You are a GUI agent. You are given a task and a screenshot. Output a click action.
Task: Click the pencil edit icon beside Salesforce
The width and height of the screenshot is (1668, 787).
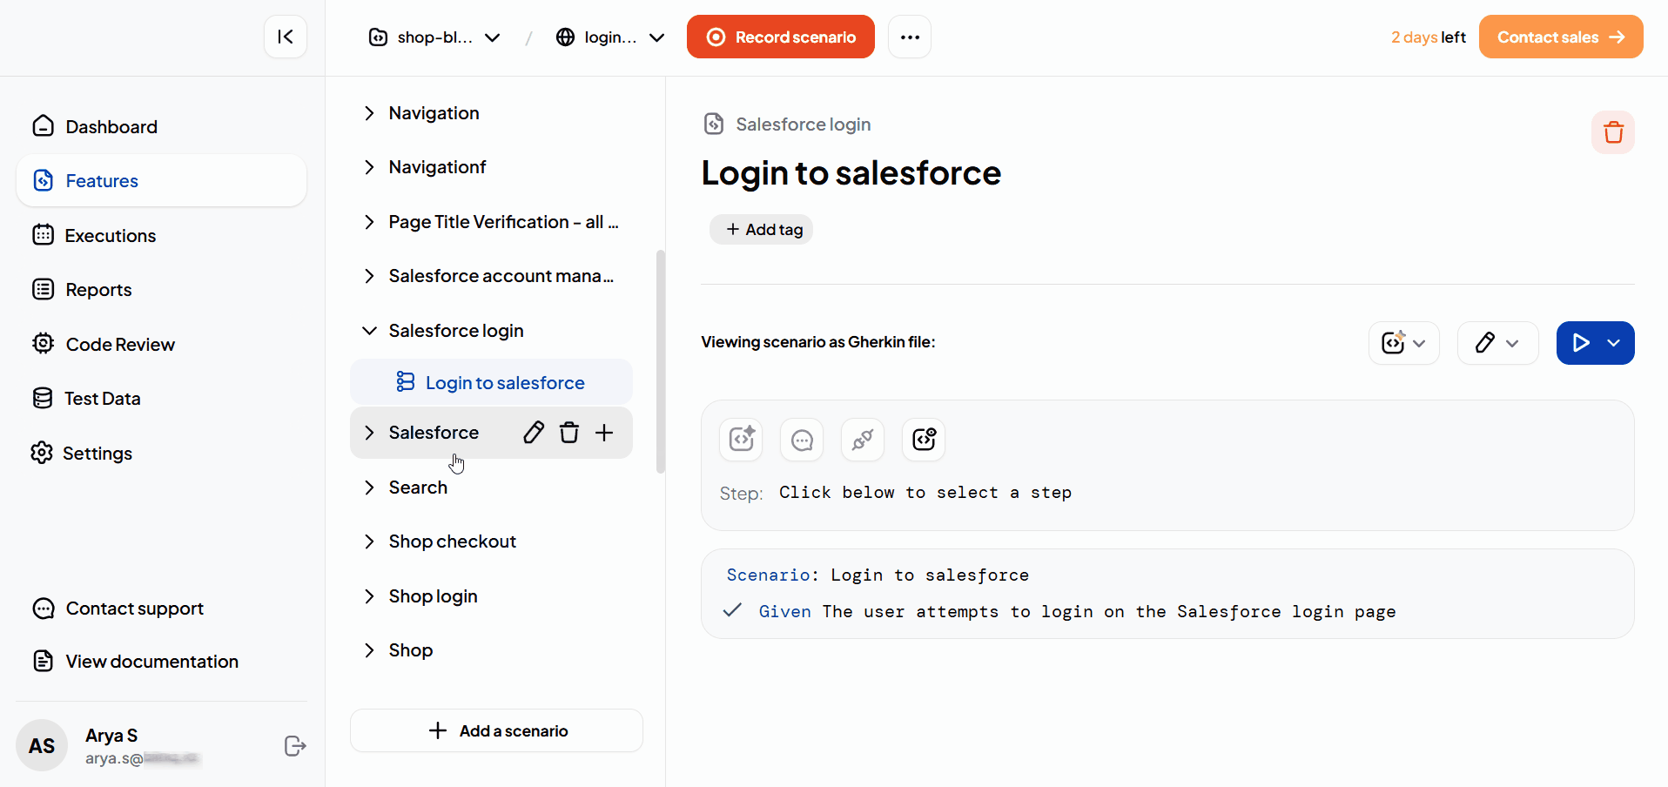coord(534,433)
